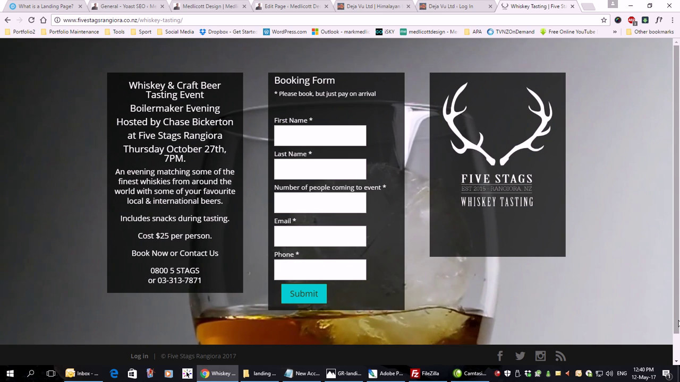
Task: Open the Portfolio Maintenance bookmarks folder
Action: (x=70, y=32)
